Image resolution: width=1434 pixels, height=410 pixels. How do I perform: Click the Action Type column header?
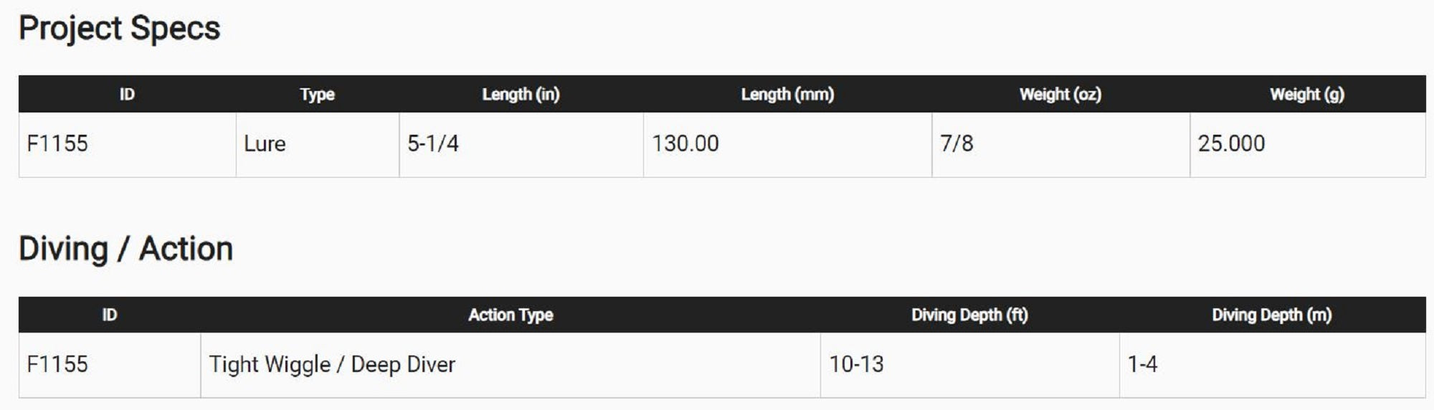click(x=511, y=315)
